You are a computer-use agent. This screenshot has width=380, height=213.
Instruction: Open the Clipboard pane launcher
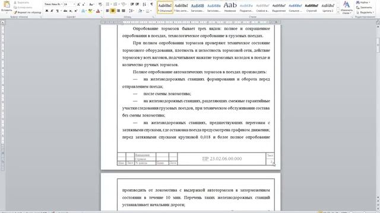41,17
